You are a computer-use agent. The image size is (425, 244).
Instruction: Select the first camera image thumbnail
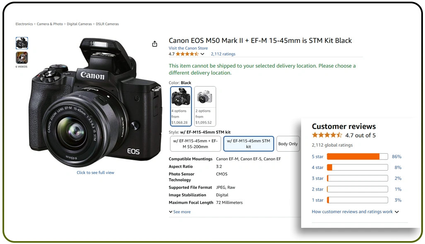tap(22, 43)
